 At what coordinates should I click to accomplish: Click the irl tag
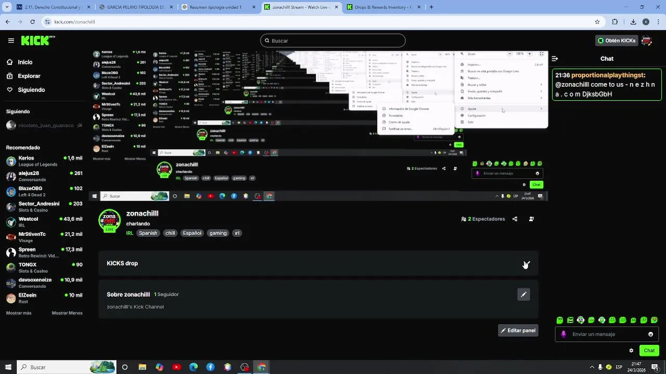237,233
